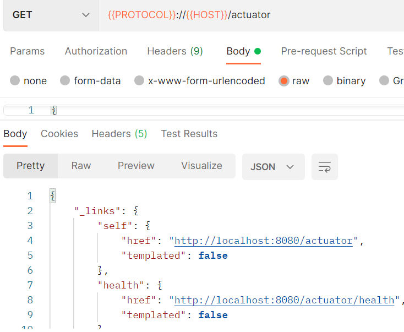Open the Visualize response view

tap(201, 166)
